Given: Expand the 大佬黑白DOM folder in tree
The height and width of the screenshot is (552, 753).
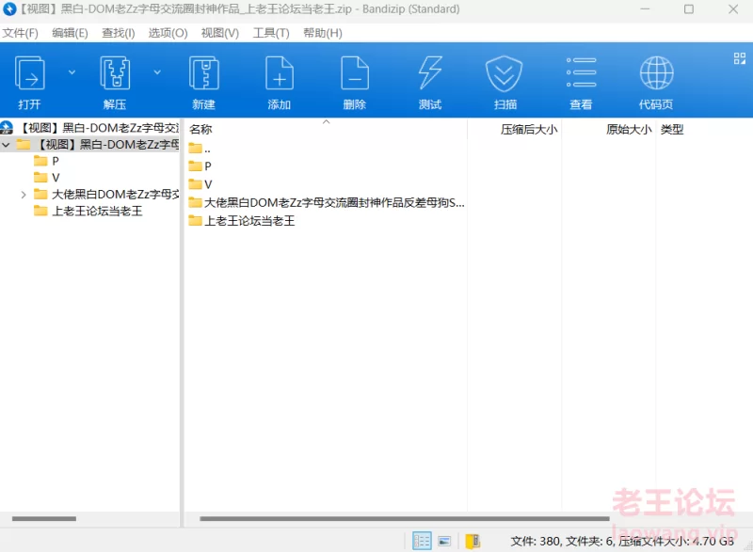Looking at the screenshot, I should pos(23,195).
